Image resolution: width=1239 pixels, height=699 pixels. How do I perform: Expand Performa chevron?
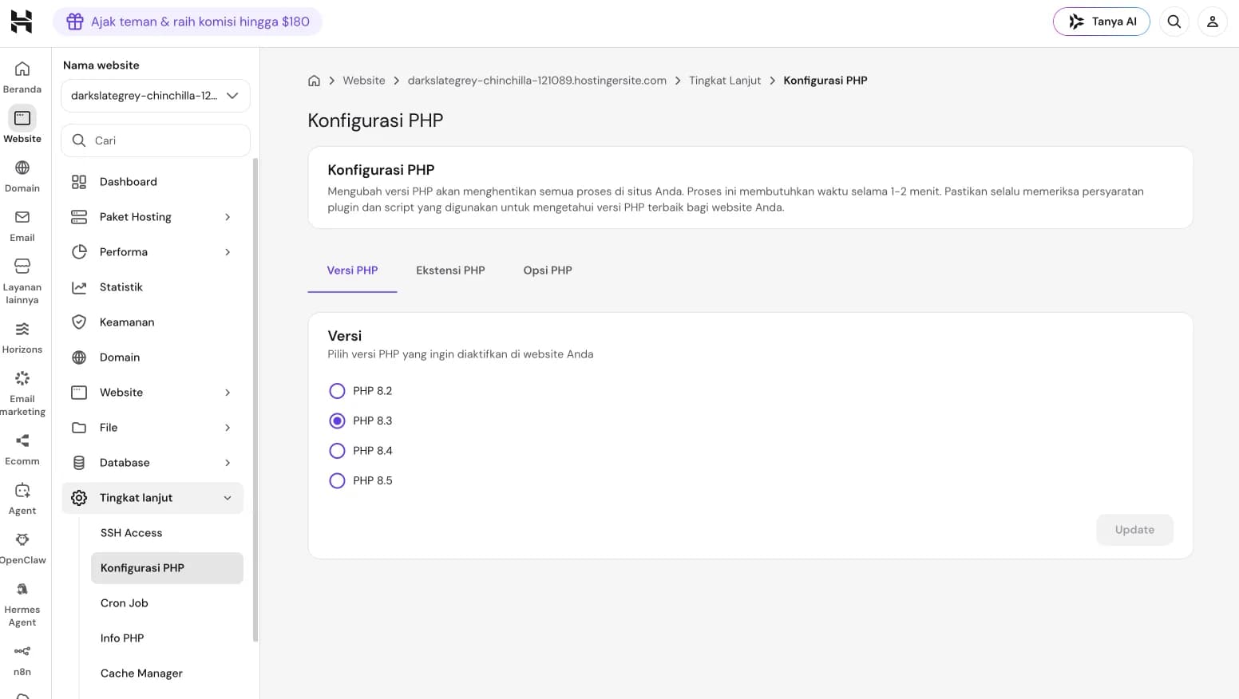pos(228,252)
